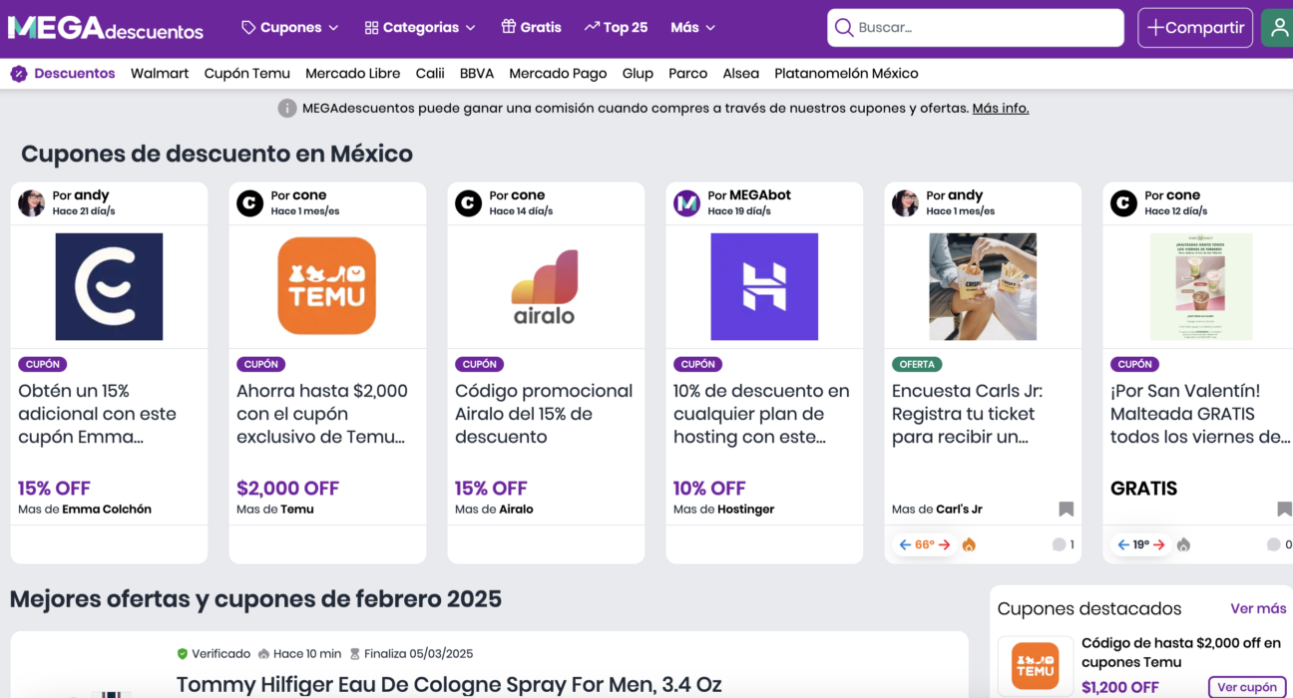Open '10% de descuento' hosting coupon title

tap(761, 414)
